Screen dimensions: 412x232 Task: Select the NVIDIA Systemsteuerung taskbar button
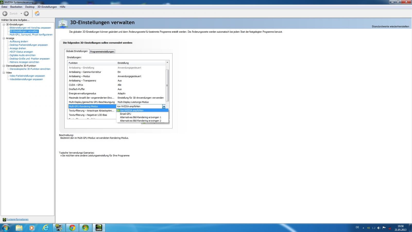pos(99,228)
